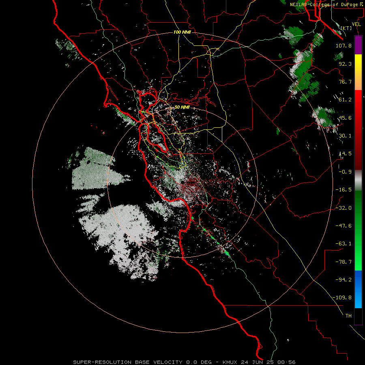The width and height of the screenshot is (365, 365).
Task: Click SUPER-RESOLUTION BASE VELOCITY in the caption
Action: [x=128, y=362]
